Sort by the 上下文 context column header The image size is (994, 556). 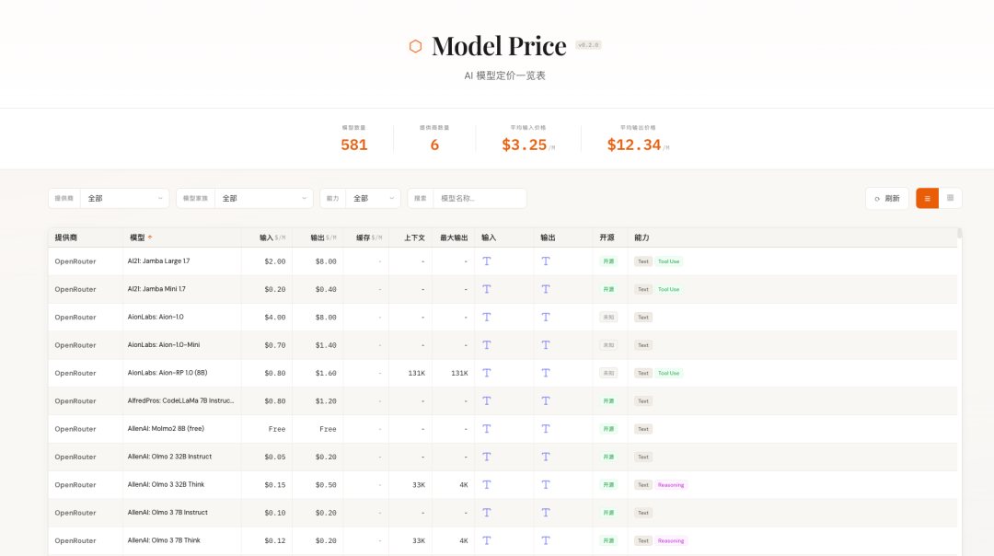[x=414, y=237]
